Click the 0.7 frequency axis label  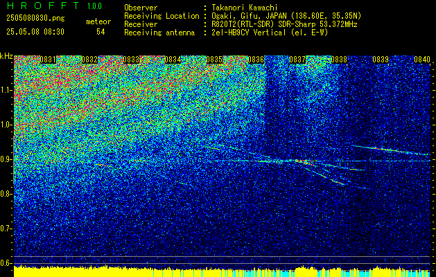click(x=6, y=229)
